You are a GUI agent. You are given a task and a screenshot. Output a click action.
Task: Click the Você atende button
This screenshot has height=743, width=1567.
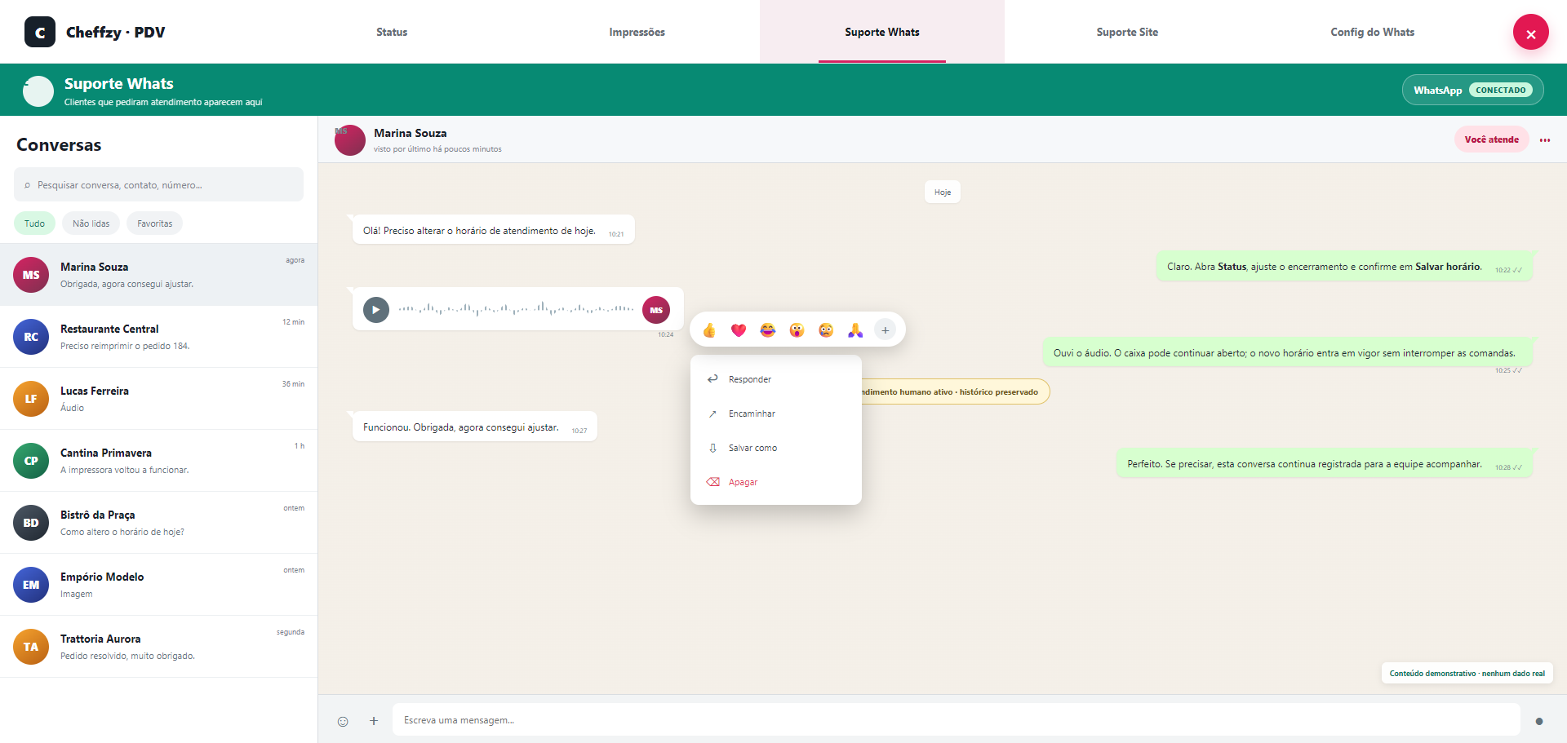(x=1491, y=139)
